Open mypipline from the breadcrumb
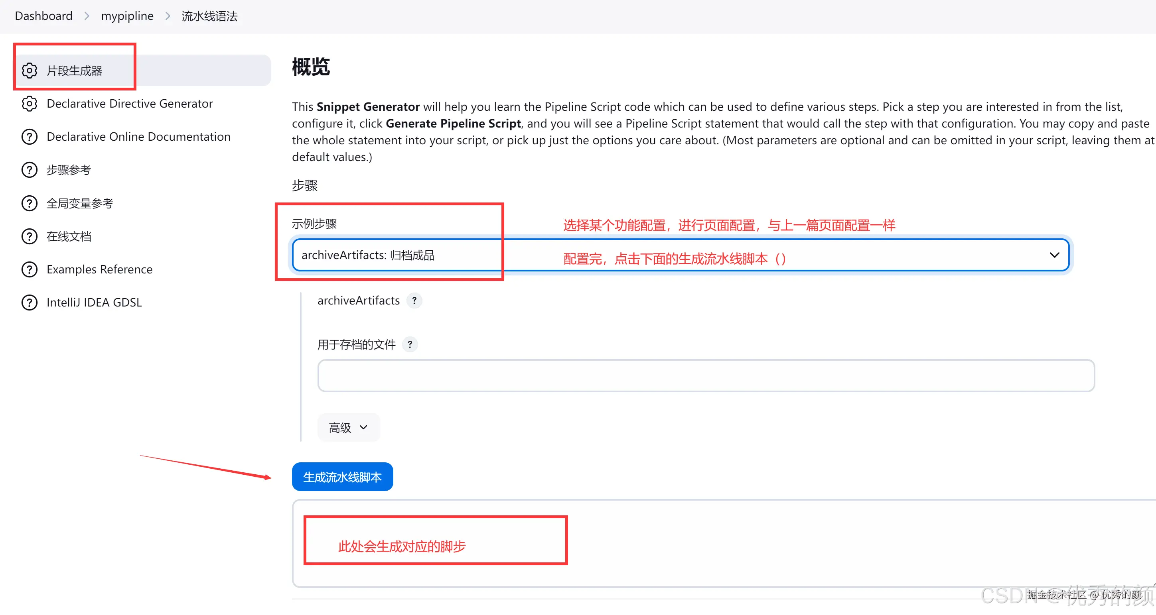The width and height of the screenshot is (1156, 615). tap(127, 15)
